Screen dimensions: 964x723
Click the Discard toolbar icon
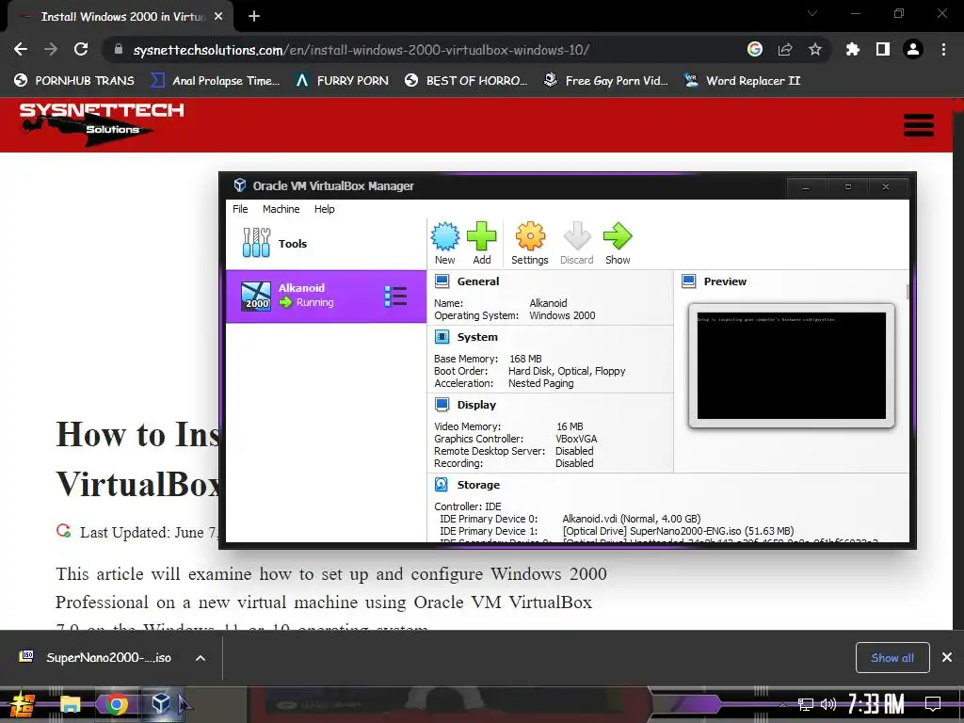[577, 236]
